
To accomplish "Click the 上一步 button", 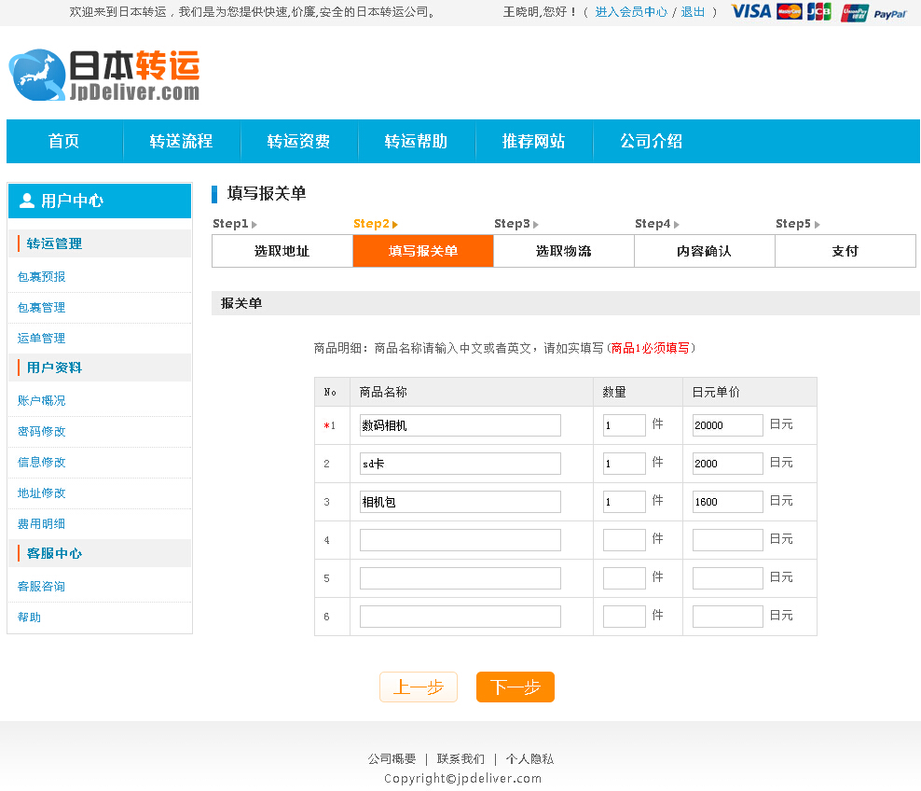I will tap(418, 687).
